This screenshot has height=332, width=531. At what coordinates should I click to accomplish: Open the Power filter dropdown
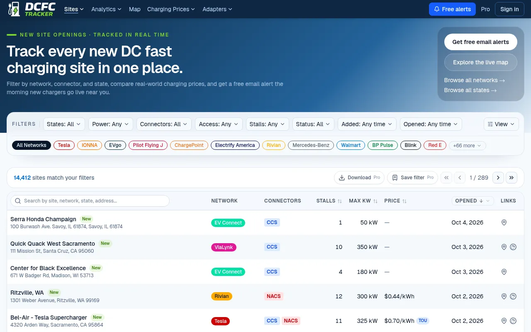coord(111,124)
